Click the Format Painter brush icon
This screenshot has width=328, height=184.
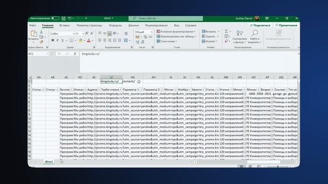tap(41, 42)
